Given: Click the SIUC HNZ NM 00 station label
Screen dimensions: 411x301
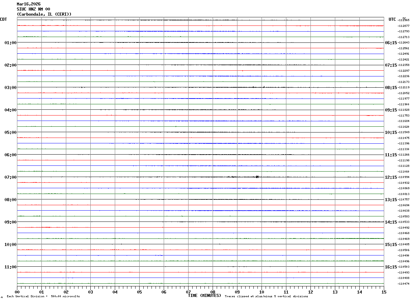Looking at the screenshot, I should point(33,9).
